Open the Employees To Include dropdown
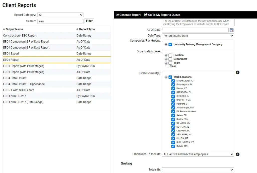Viewport: 257px width, 173px height. click(x=198, y=154)
